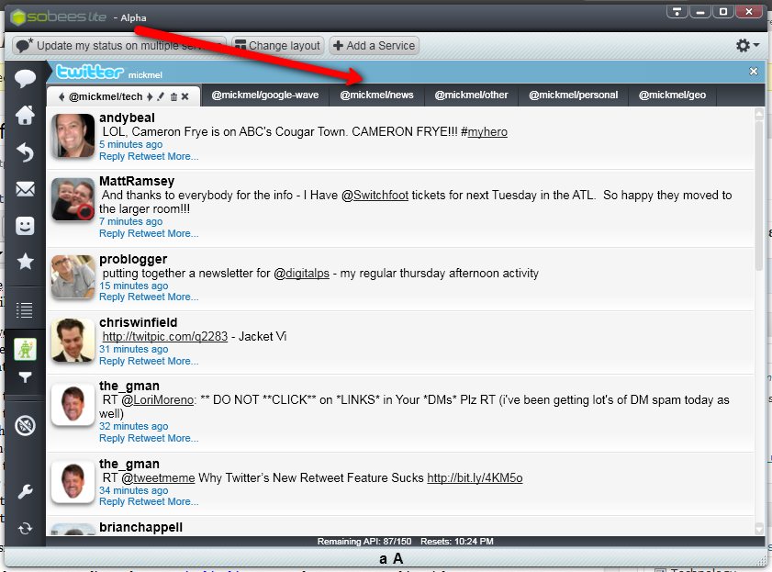Click the smiley face sidebar icon
Screen dimensions: 772x572
pos(25,226)
